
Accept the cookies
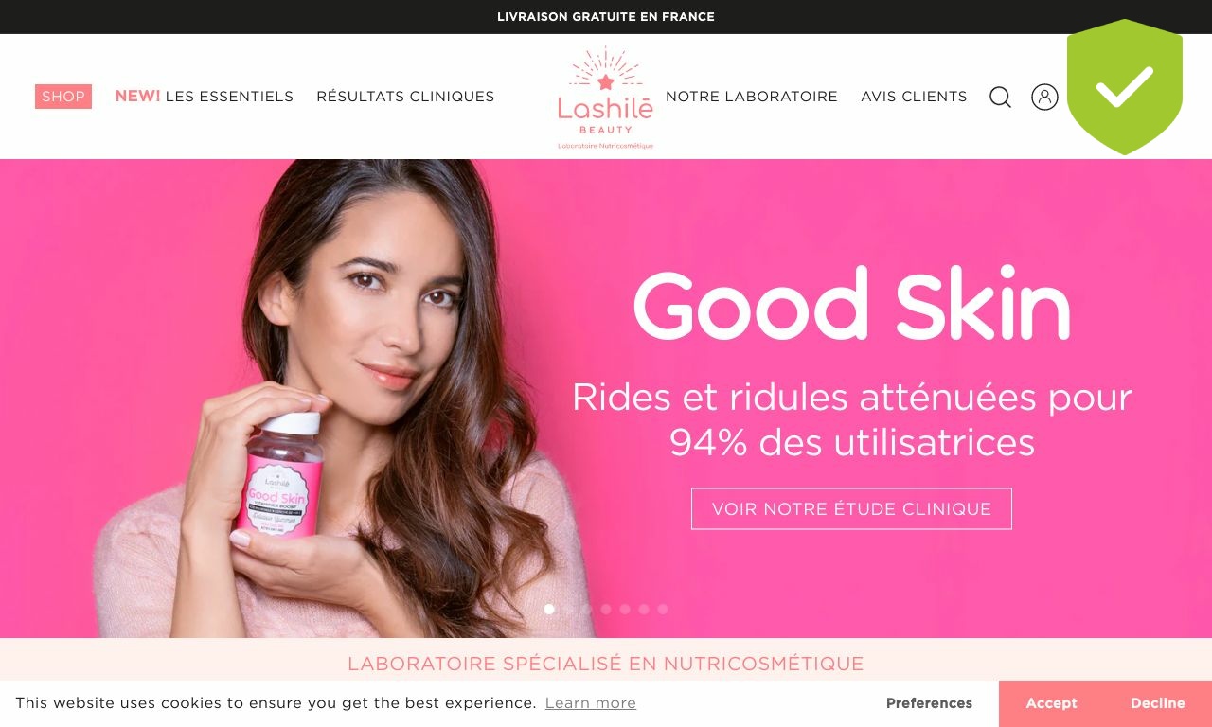coord(1051,703)
